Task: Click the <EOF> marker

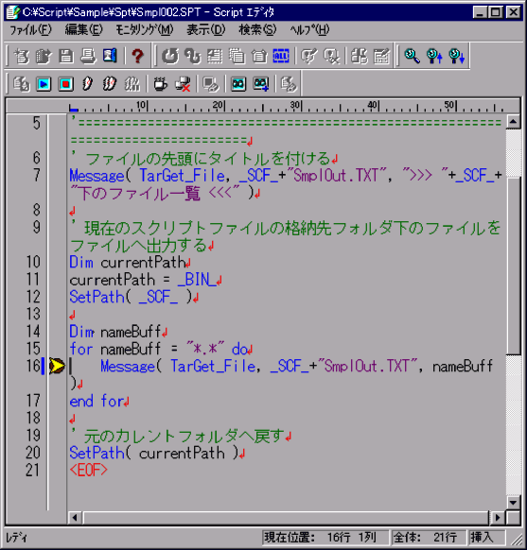Action: coord(89,470)
